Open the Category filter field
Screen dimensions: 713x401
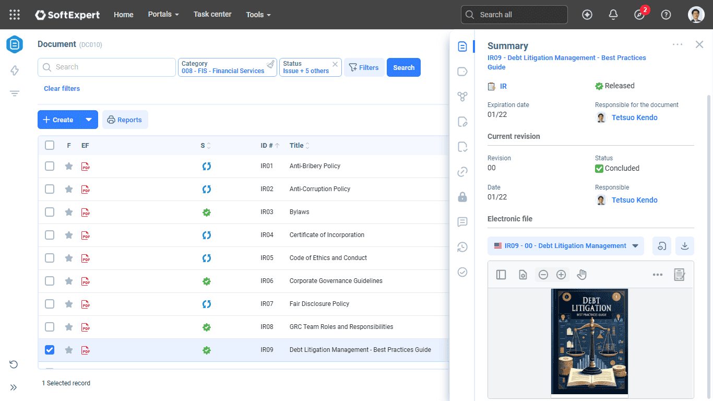pyautogui.click(x=228, y=67)
